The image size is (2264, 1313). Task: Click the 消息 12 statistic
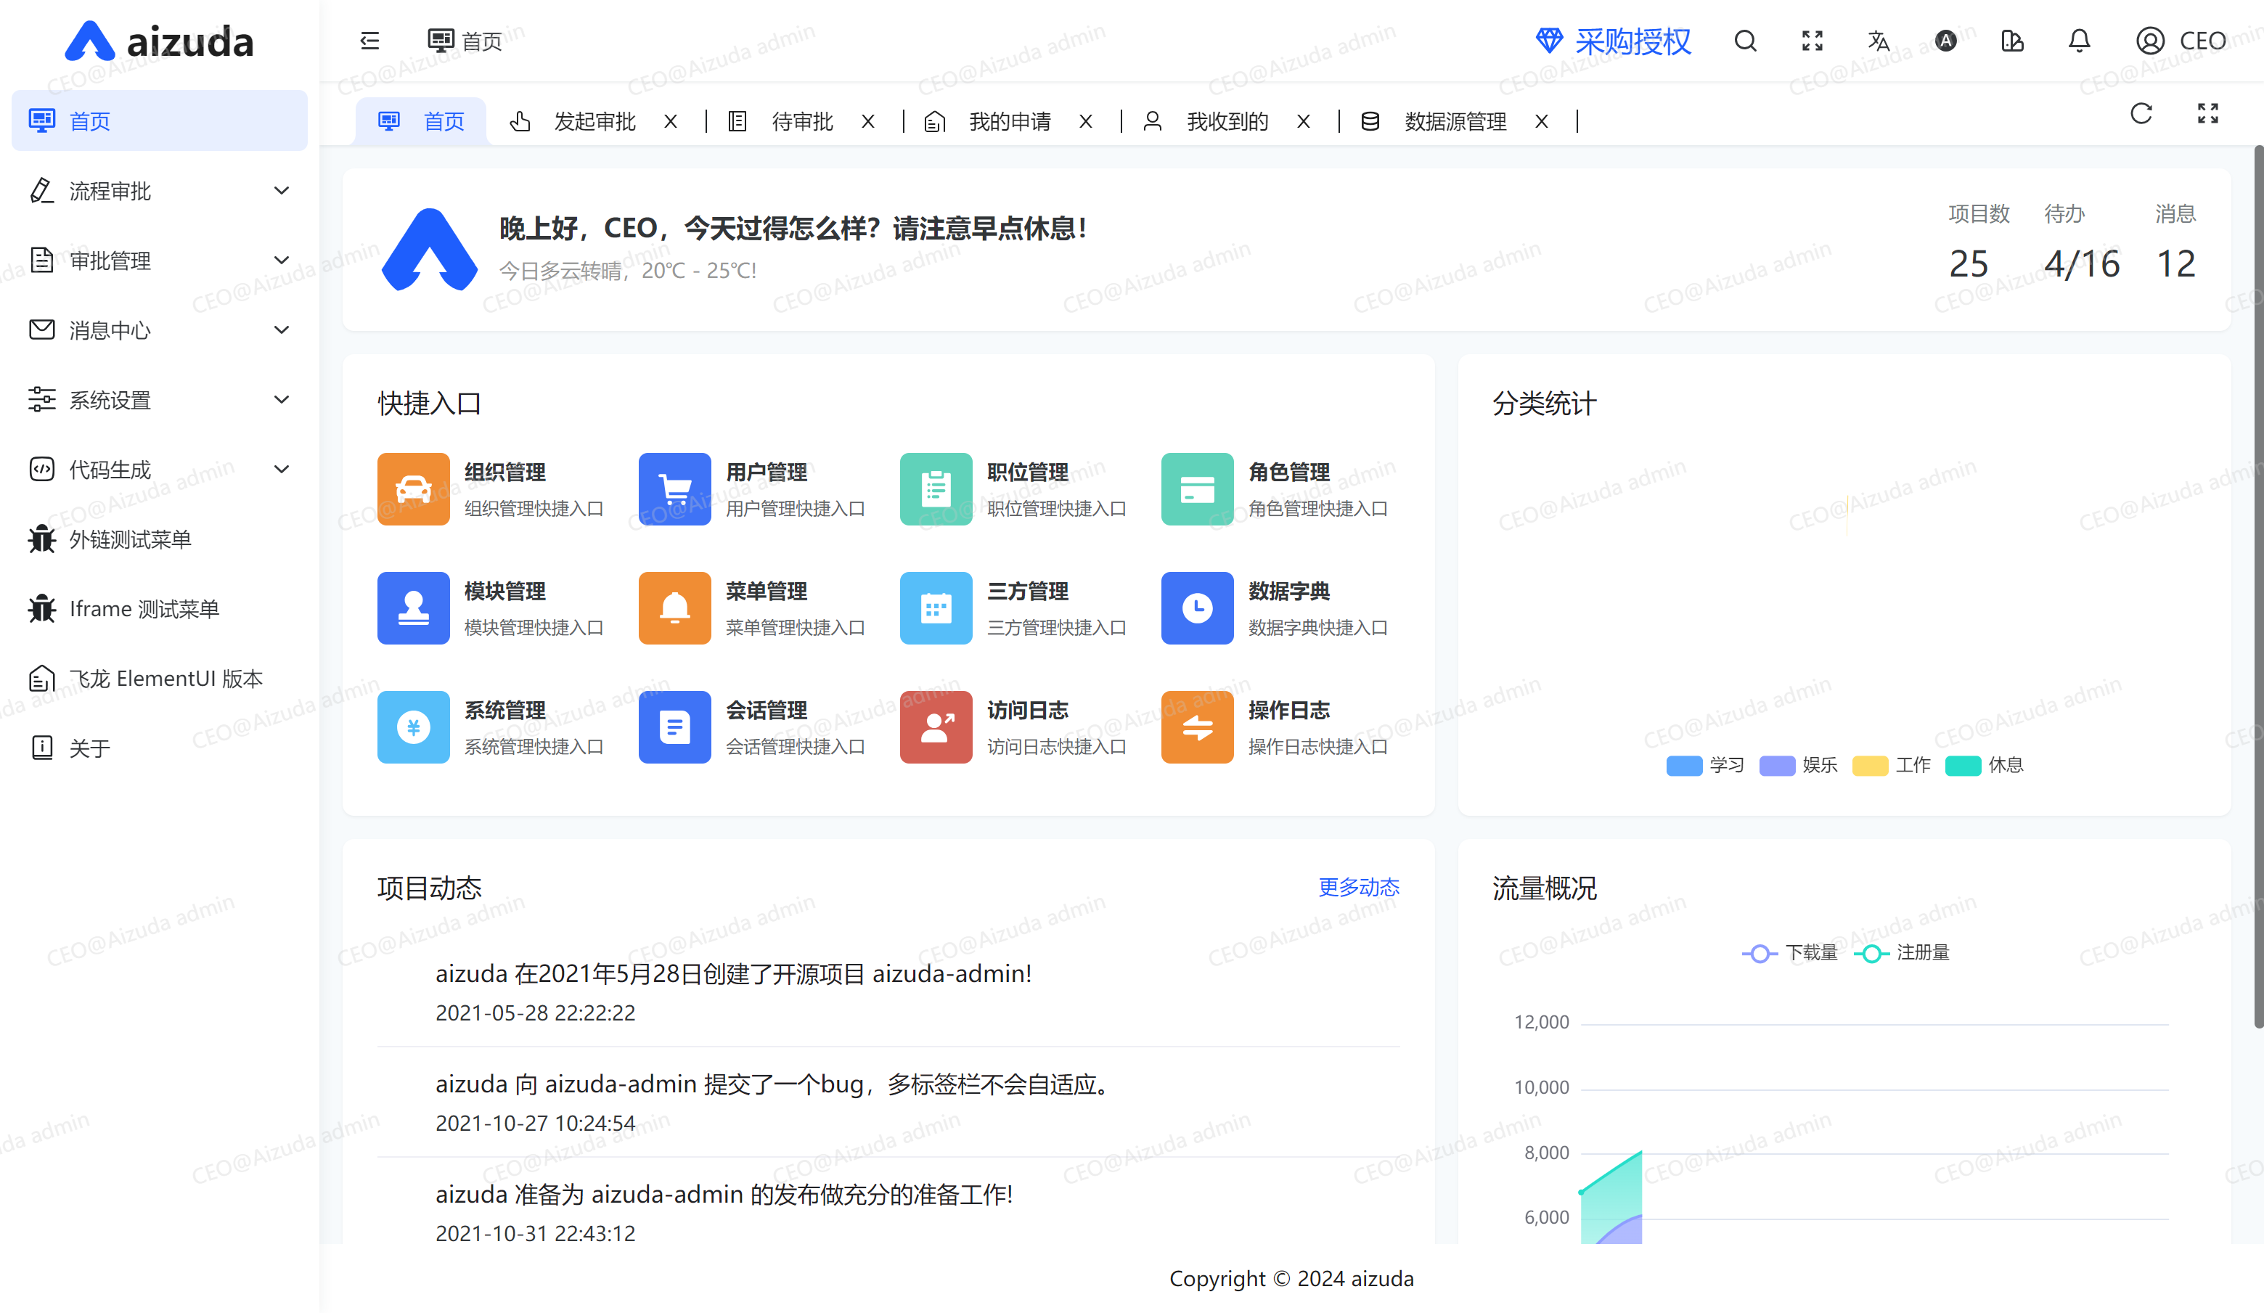point(2175,243)
